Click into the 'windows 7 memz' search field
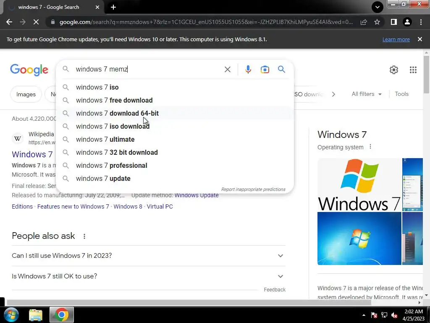The height and width of the screenshot is (323, 430). tap(148, 69)
